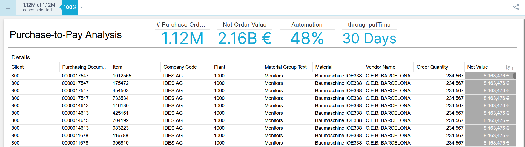Expand the cases selection dropdown arrow

pos(82,7)
